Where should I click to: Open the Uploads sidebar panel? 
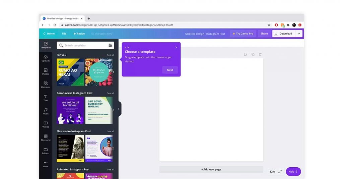coord(46,58)
